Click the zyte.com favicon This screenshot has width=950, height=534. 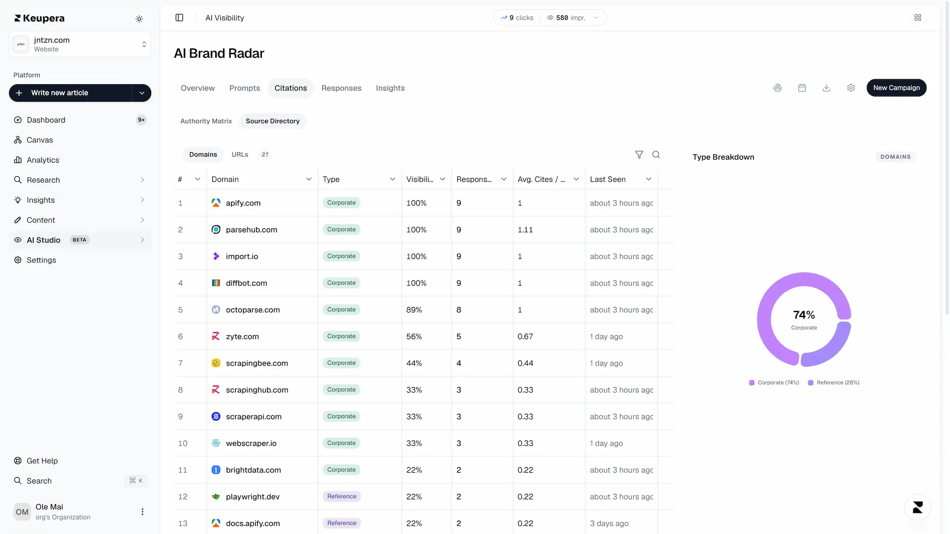coord(216,336)
